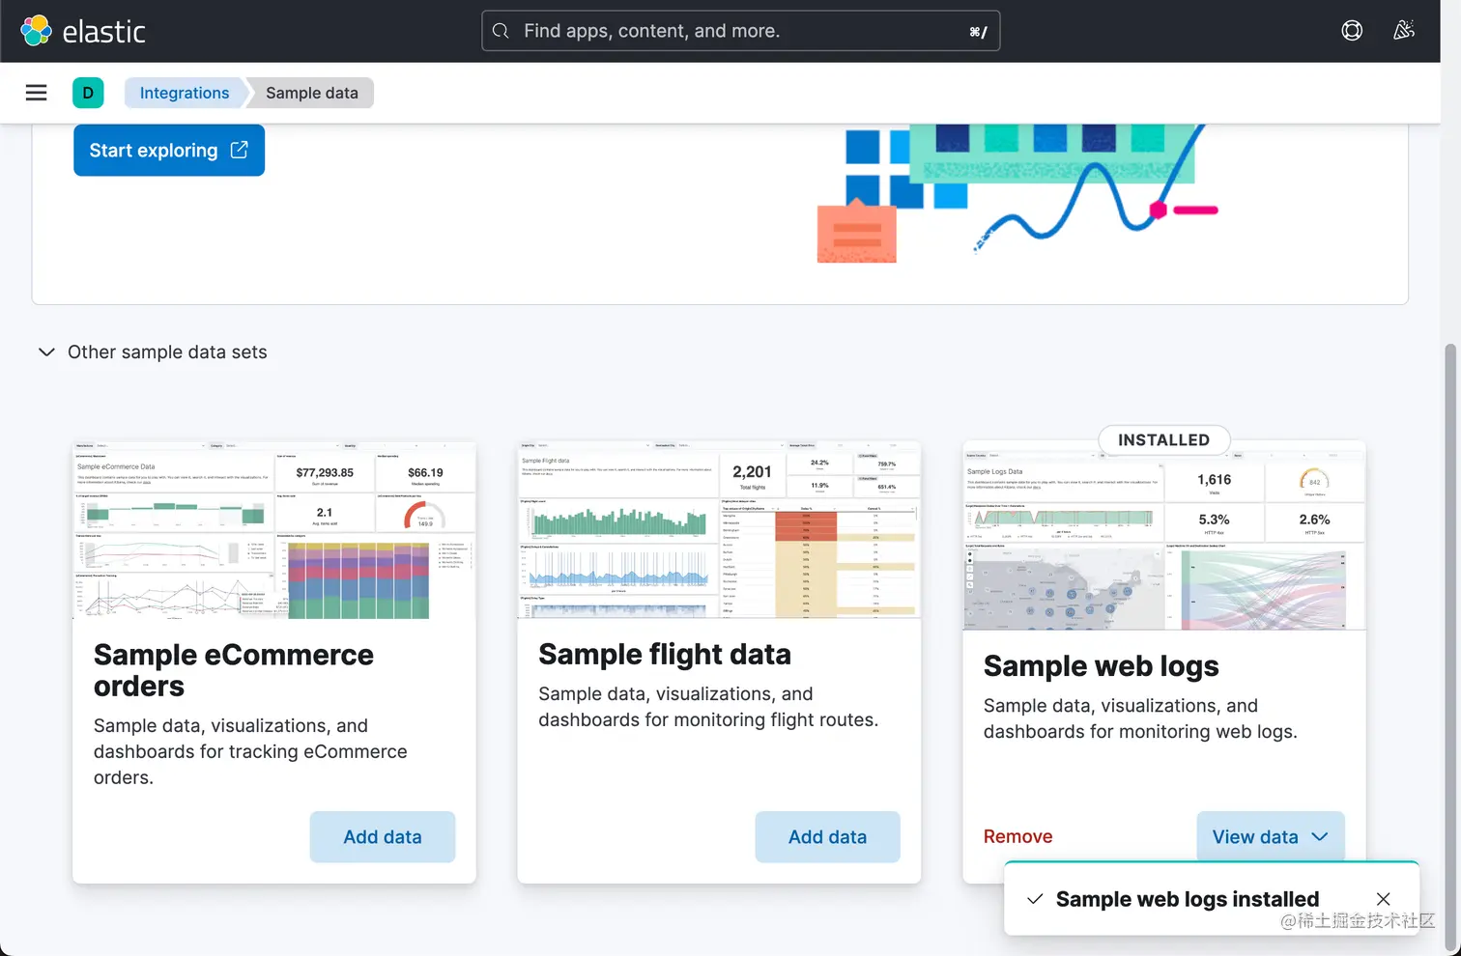Click the web logs card description text
This screenshot has height=956, width=1461.
[1140, 718]
